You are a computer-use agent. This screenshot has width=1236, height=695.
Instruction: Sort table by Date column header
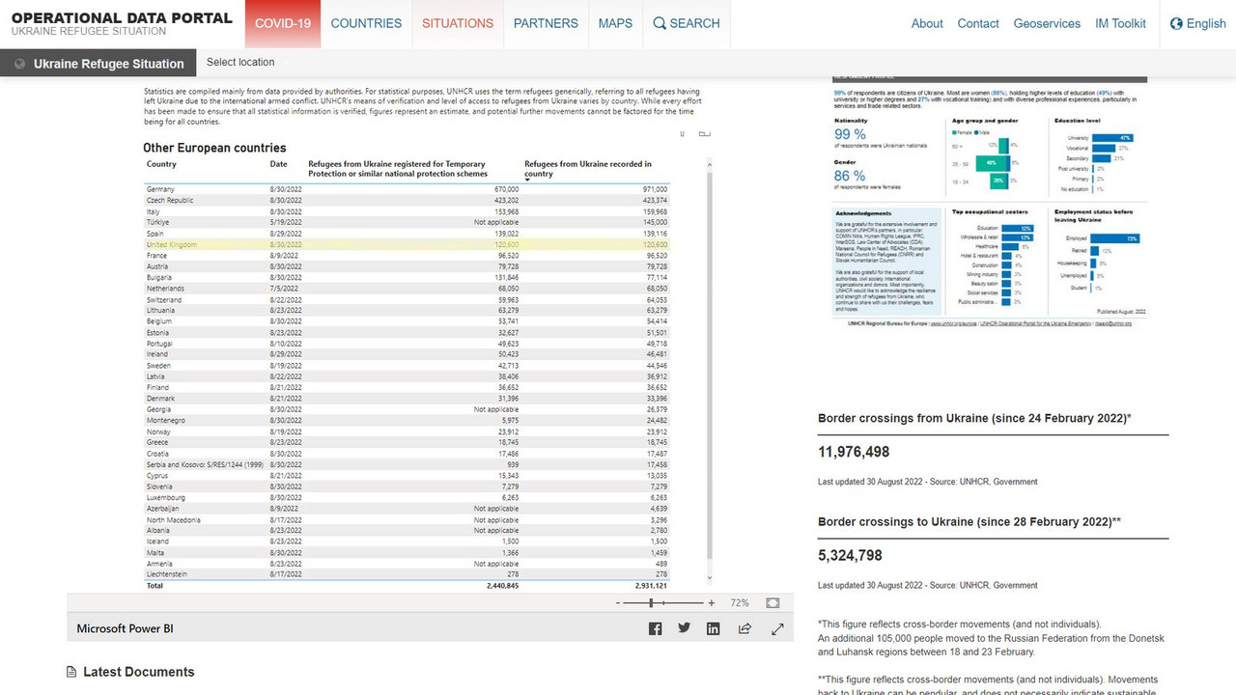click(x=278, y=164)
